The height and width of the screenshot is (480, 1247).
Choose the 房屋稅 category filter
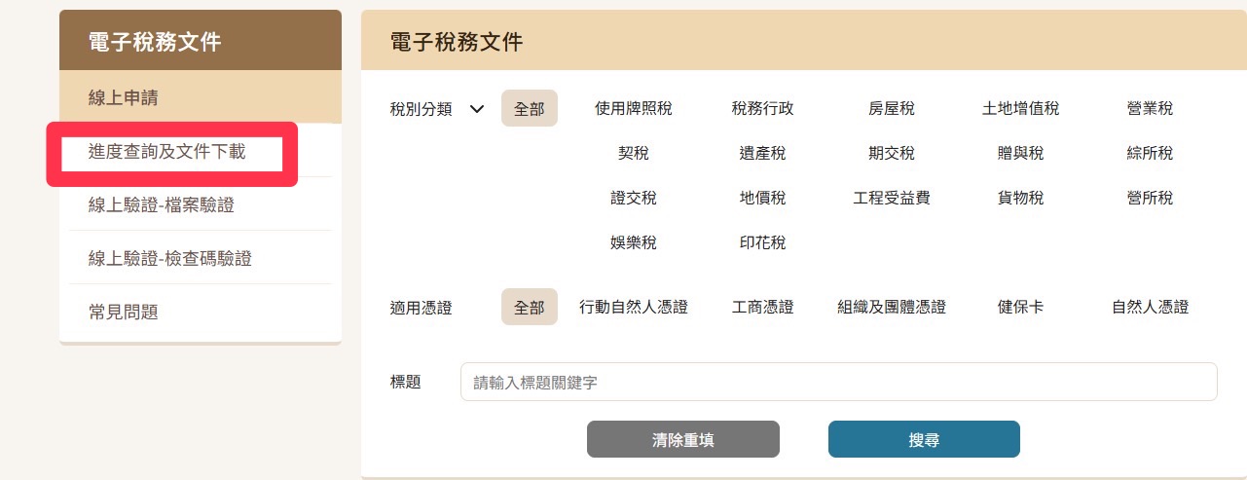891,109
